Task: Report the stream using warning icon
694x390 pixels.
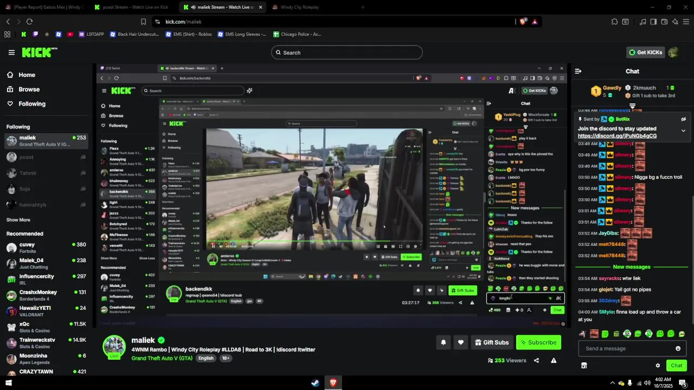Action: point(554,360)
